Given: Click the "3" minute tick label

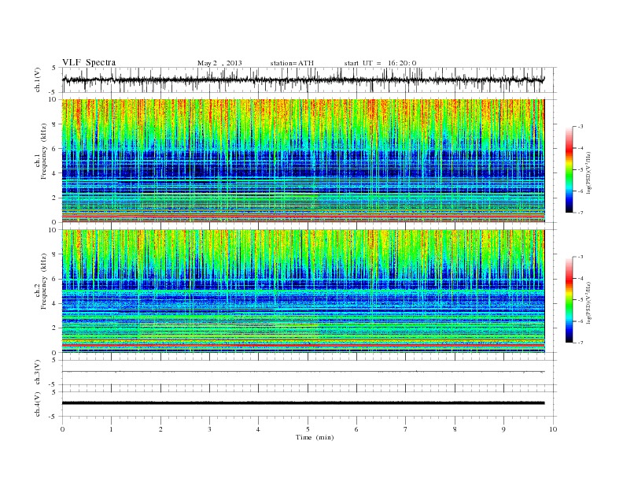Looking at the screenshot, I should point(209,429).
